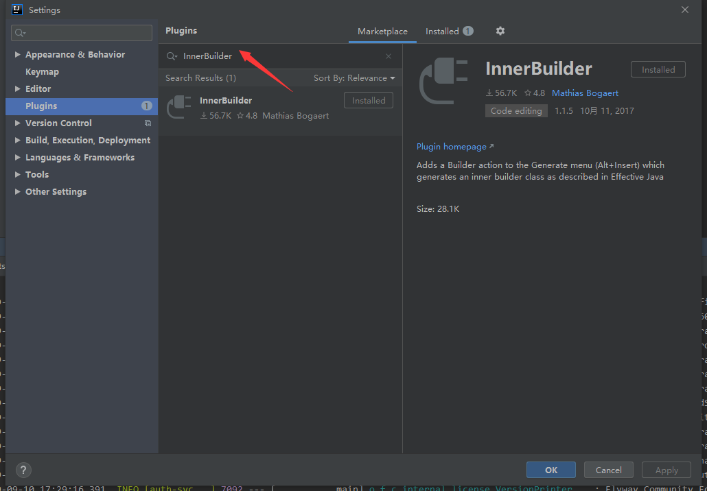Image resolution: width=707 pixels, height=491 pixels.
Task: Click the plugin search magnifier icon
Action: [x=172, y=56]
